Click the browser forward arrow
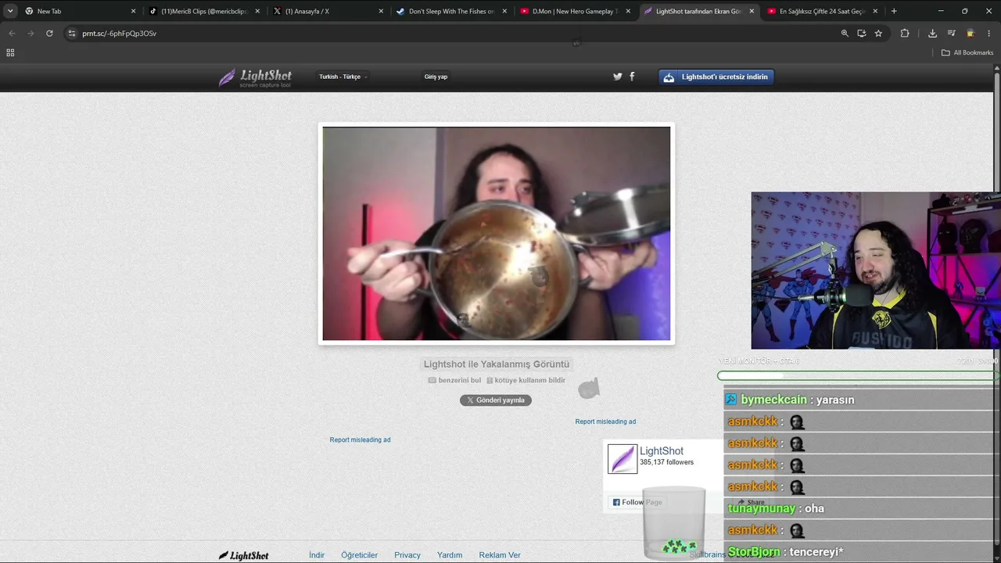 pyautogui.click(x=30, y=34)
